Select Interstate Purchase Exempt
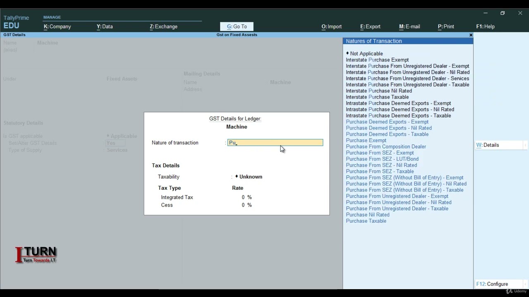This screenshot has width=529, height=297. pyautogui.click(x=377, y=60)
